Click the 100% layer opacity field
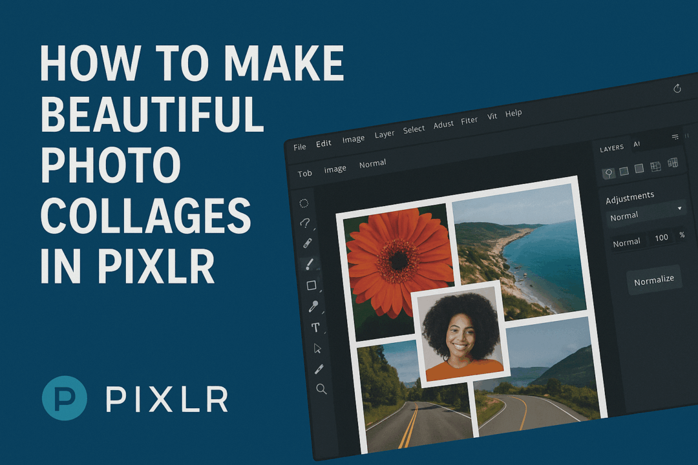This screenshot has width=698, height=465. point(661,237)
